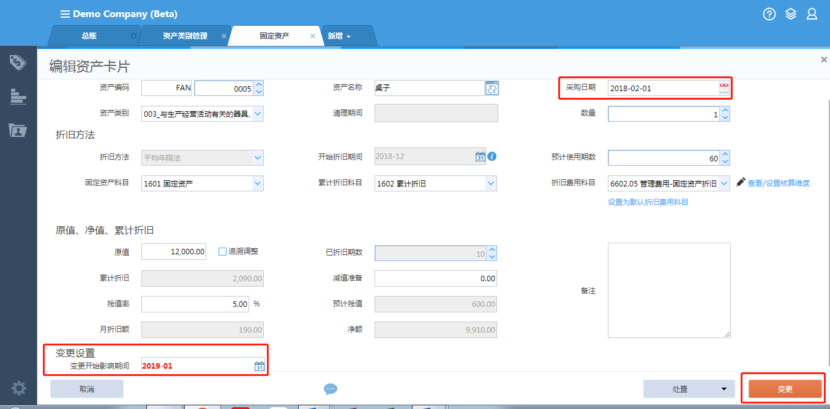830x409 pixels.
Task: Click the 清理期间 field
Action: pos(436,113)
